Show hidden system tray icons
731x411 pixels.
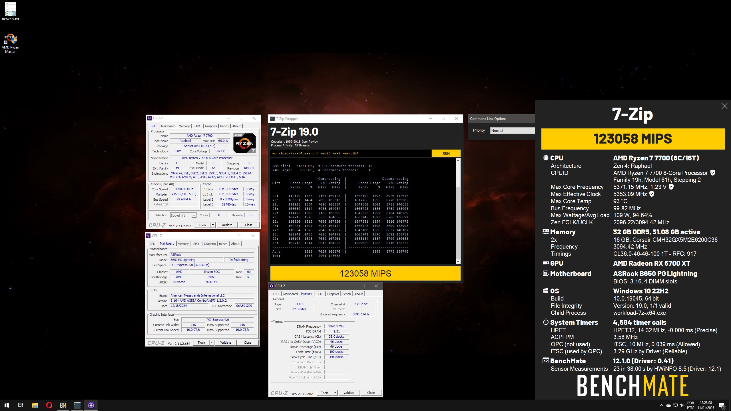661,405
